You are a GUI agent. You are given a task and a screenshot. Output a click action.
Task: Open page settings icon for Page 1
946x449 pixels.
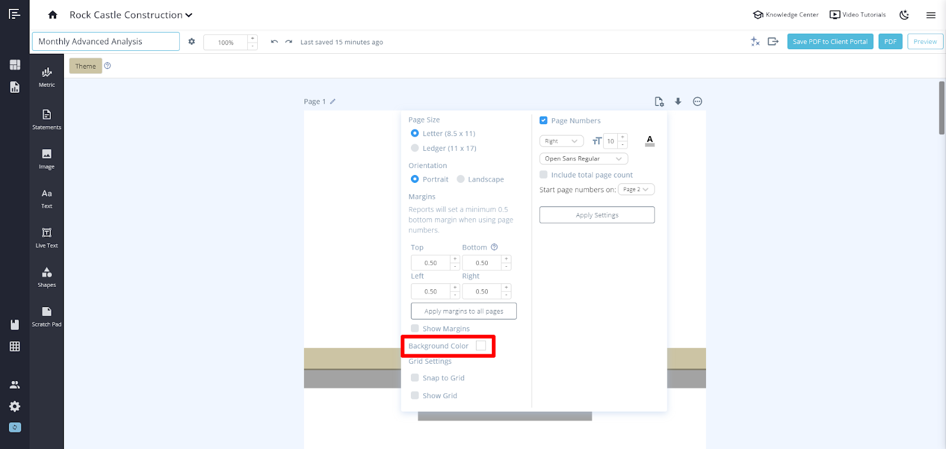click(x=659, y=102)
